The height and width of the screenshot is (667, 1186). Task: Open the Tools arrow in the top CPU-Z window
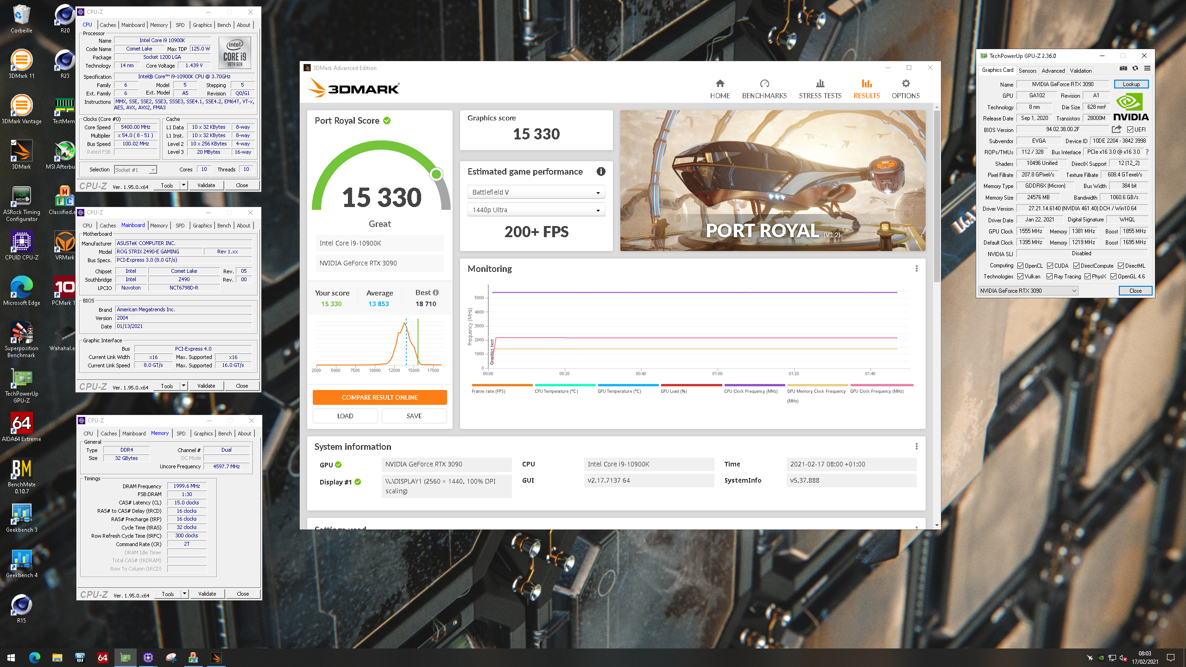click(183, 185)
